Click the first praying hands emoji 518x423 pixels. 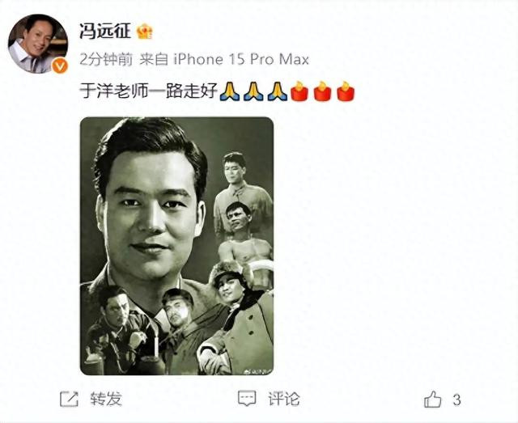[x=230, y=91]
